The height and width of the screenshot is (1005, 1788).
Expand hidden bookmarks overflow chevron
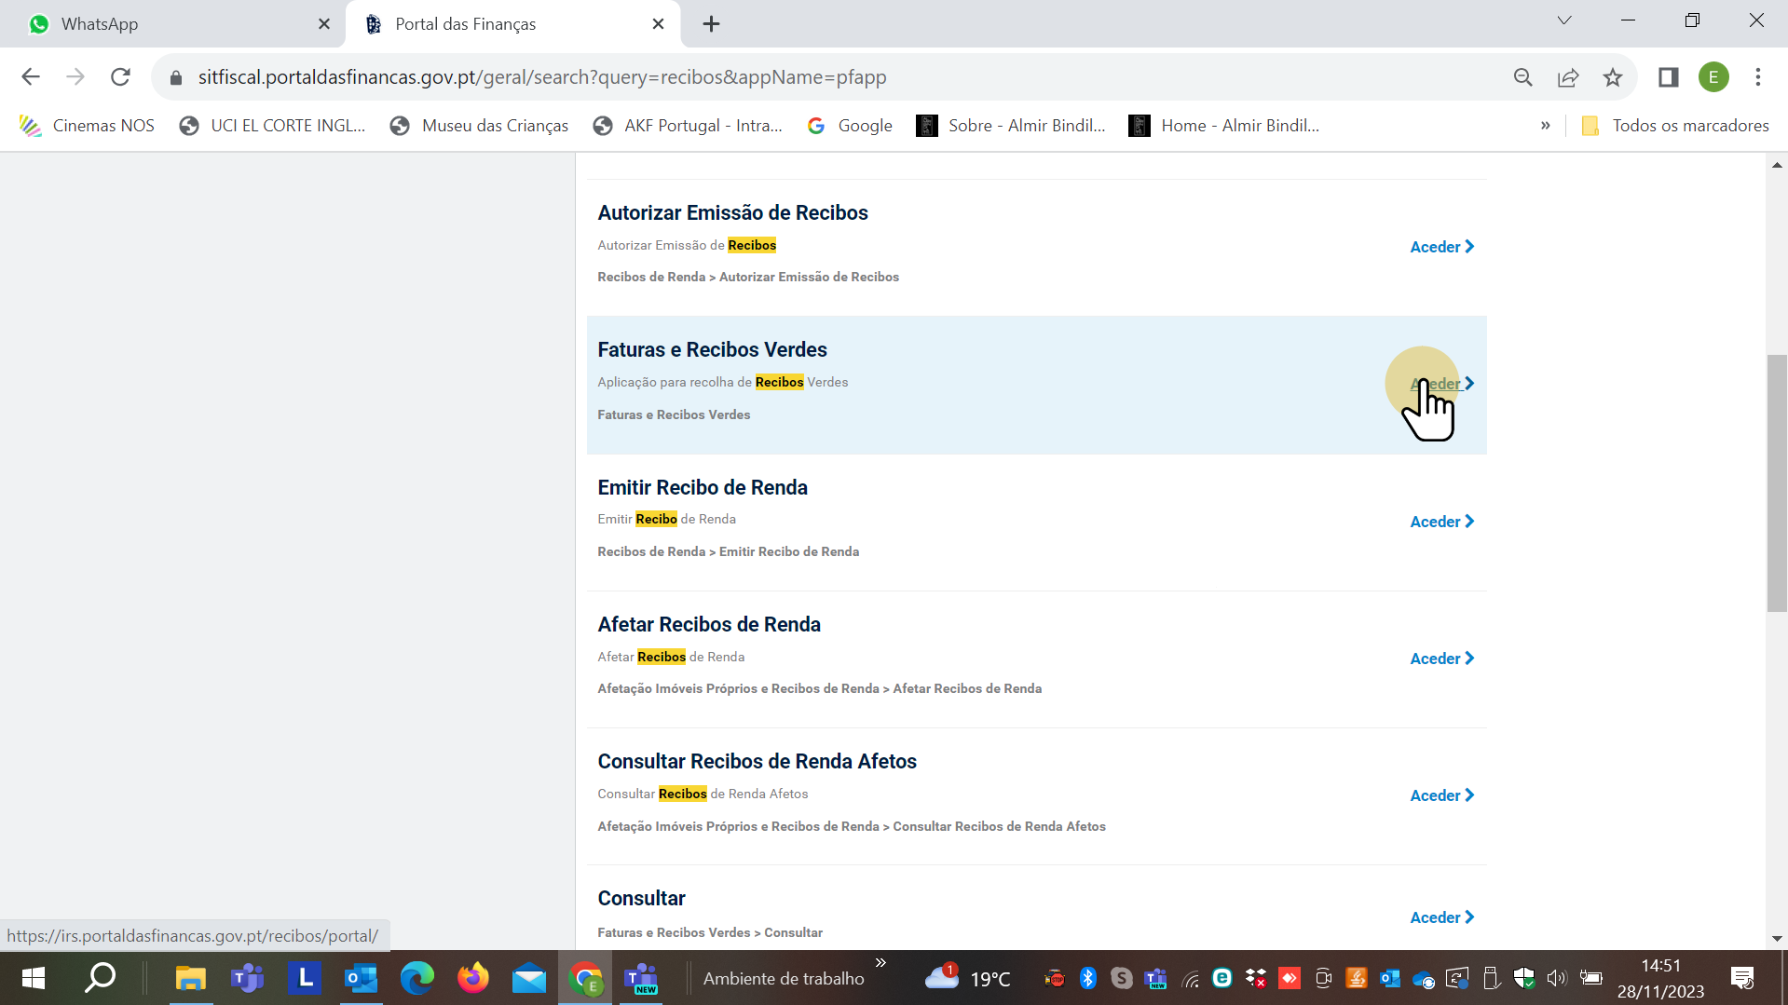(1545, 126)
